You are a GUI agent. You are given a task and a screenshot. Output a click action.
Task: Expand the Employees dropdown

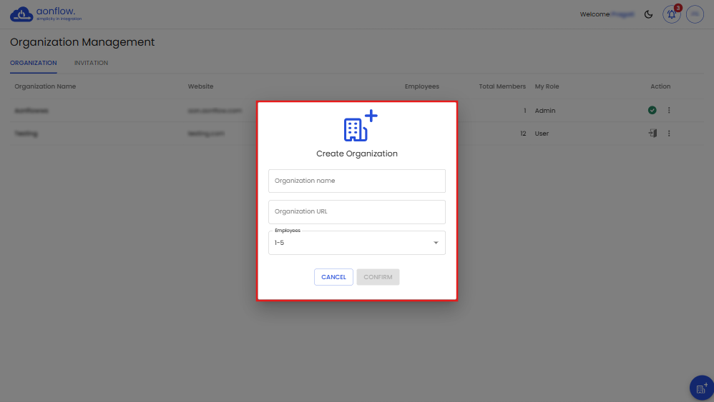(x=356, y=243)
